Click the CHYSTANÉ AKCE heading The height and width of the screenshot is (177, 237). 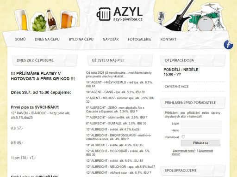point(176,87)
